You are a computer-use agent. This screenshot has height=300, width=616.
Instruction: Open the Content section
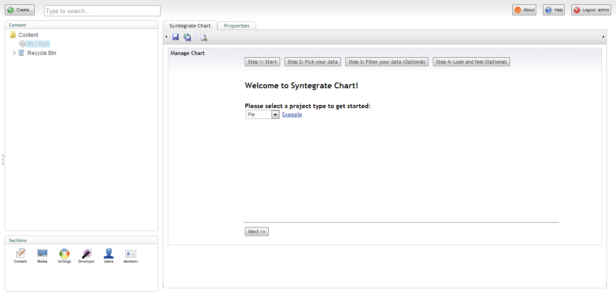pyautogui.click(x=20, y=255)
